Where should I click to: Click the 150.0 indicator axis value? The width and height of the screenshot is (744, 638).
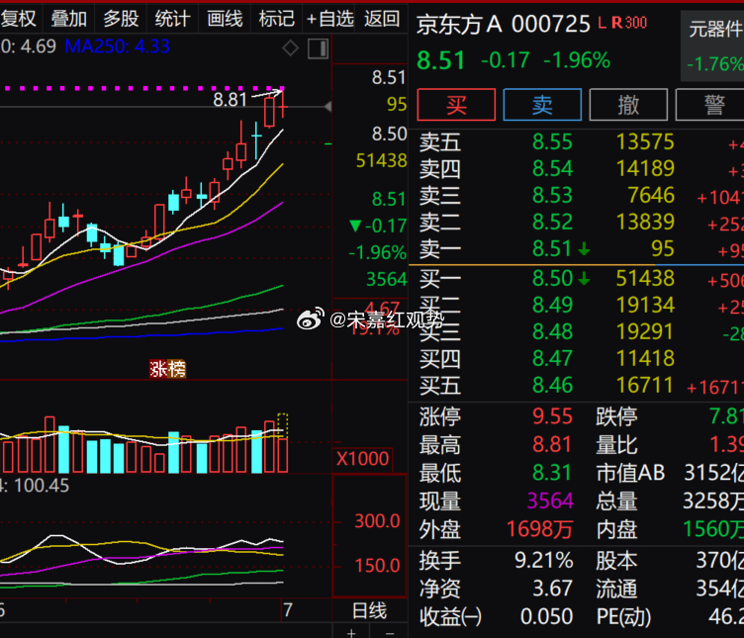pos(377,565)
